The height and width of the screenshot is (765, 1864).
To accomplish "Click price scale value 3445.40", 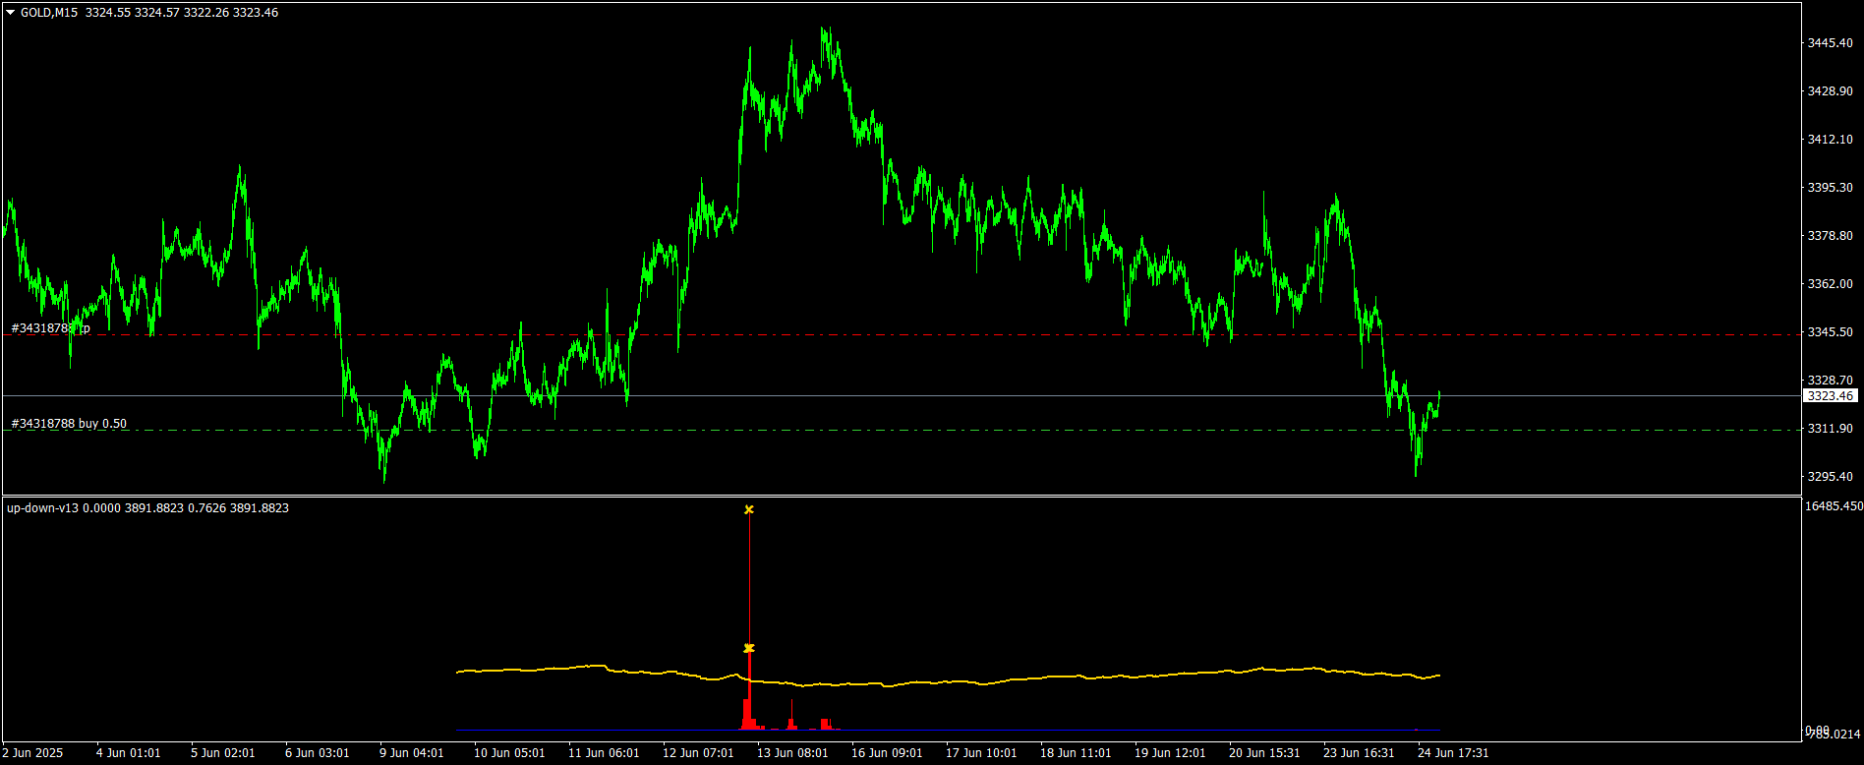I will coord(1831,43).
